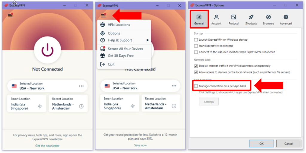Check Manage connection on a per-app basis
This screenshot has width=306, height=153.
(196, 86)
